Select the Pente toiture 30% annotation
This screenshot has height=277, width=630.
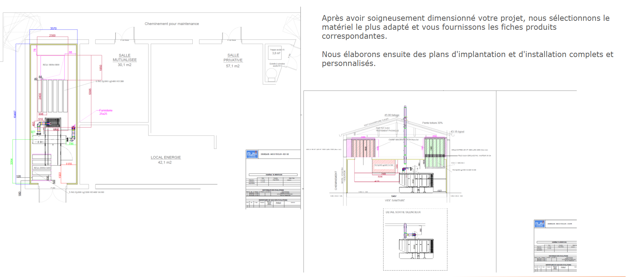432,123
